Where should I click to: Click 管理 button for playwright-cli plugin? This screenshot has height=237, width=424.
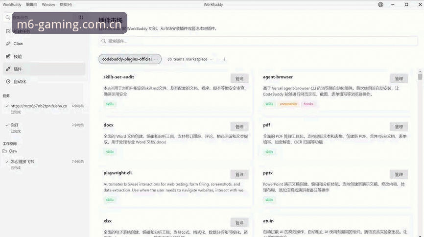[x=239, y=174]
